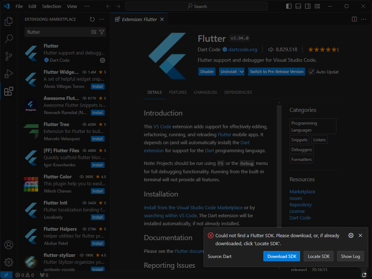The width and height of the screenshot is (372, 279).
Task: Go forward with the navigation arrow
Action: tap(118, 7)
